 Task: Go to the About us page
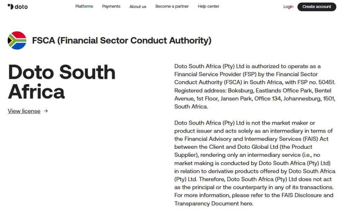click(x=138, y=7)
